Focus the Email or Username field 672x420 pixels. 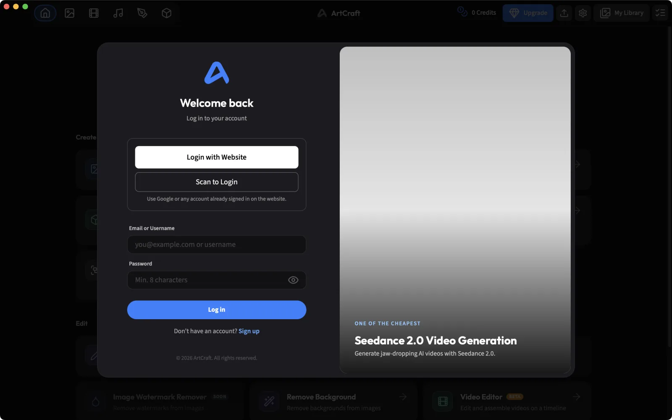pyautogui.click(x=217, y=244)
